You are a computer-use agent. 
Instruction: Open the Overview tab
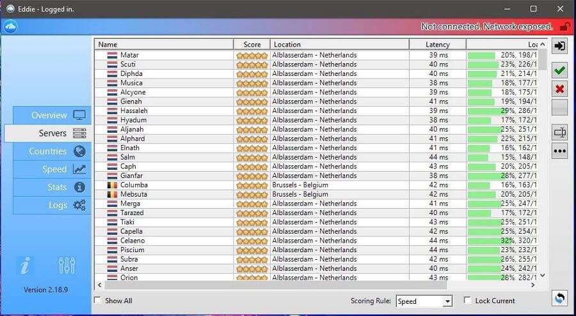[52, 115]
